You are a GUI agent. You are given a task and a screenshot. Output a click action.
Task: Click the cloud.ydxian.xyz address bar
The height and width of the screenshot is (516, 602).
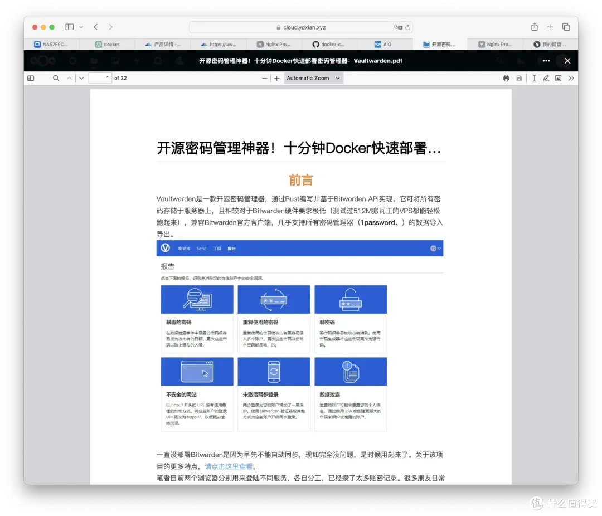coord(300,27)
